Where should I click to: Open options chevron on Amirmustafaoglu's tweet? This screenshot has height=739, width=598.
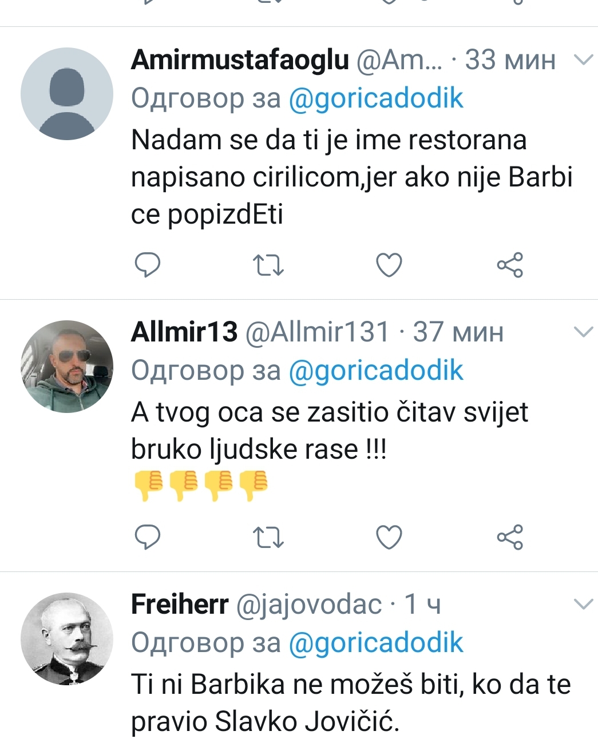click(583, 59)
